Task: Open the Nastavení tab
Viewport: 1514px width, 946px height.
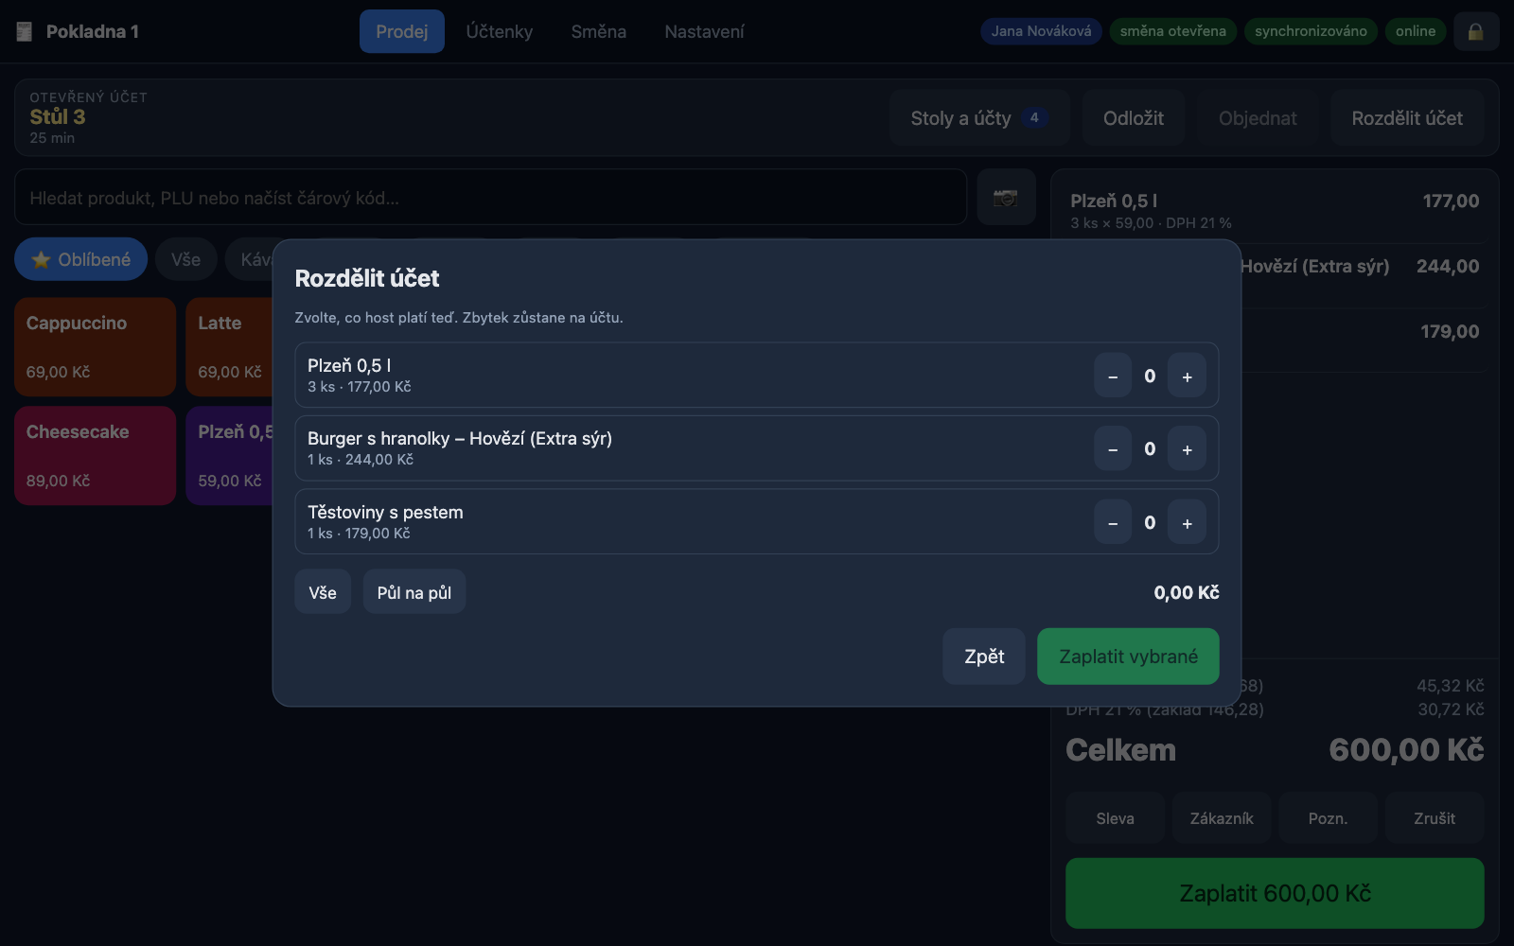Action: tap(704, 31)
